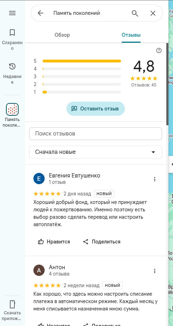Share Евгения Евтушенко's review via Поделиться
Image resolution: width=173 pixels, height=326 pixels.
click(x=102, y=242)
